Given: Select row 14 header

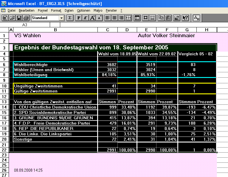Looking at the screenshot, I should 4,107.
